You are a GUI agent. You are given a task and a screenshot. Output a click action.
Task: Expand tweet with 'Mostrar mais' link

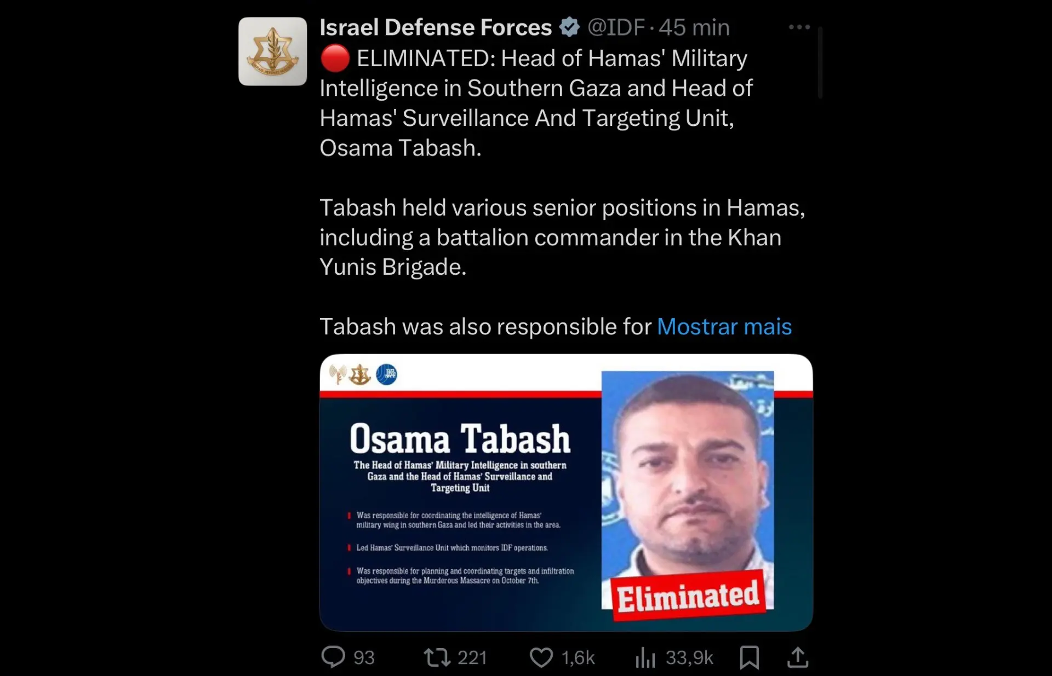pyautogui.click(x=724, y=327)
